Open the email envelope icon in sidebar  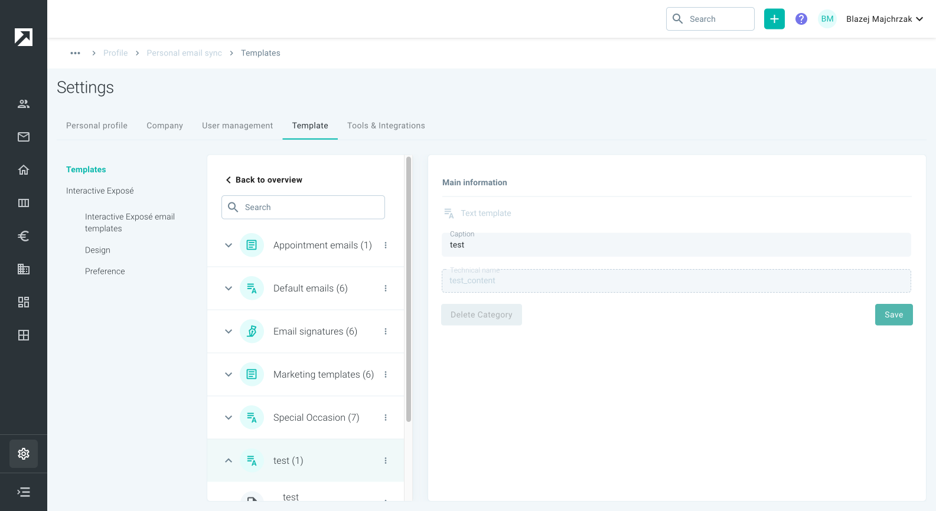click(24, 137)
